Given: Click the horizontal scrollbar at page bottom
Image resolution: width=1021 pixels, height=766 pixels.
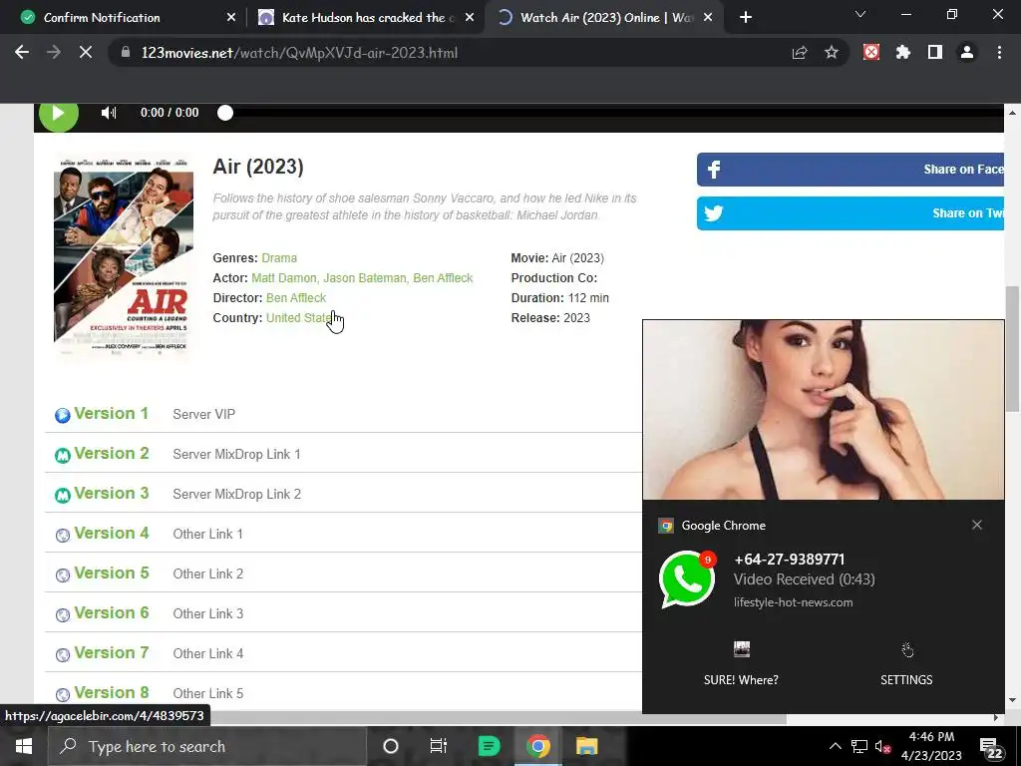Looking at the screenshot, I should coord(498,718).
